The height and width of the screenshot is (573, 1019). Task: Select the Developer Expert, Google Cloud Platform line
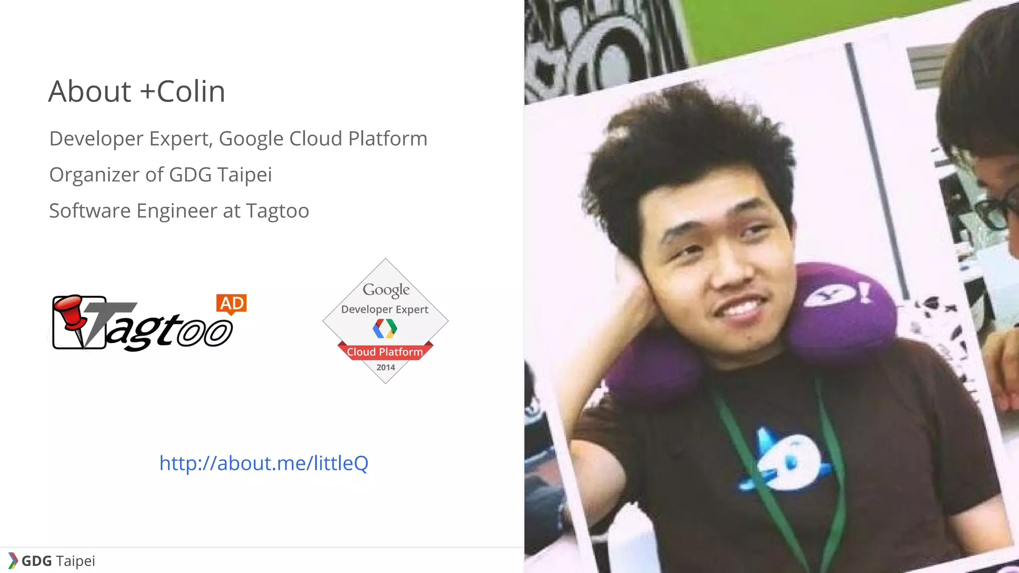[x=238, y=139]
